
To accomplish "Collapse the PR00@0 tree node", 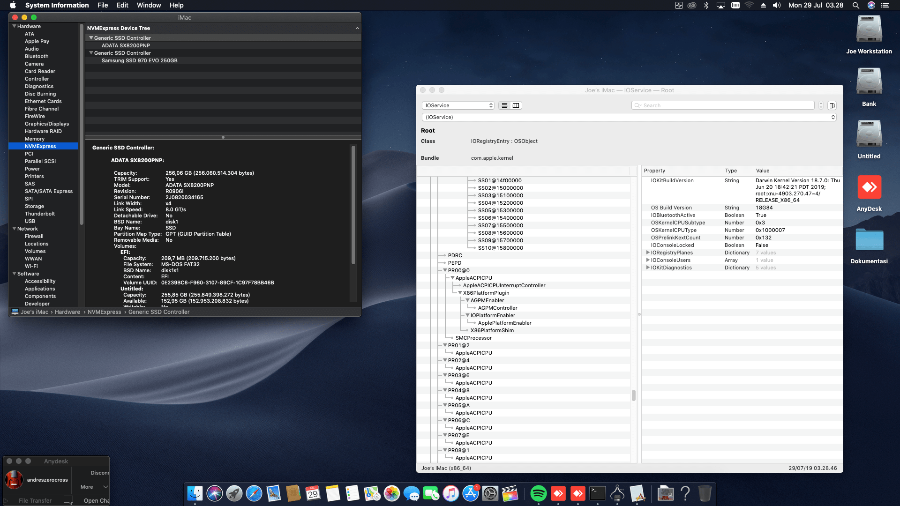I will 445,270.
